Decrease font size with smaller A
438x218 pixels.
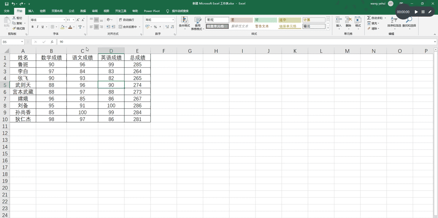(83, 20)
